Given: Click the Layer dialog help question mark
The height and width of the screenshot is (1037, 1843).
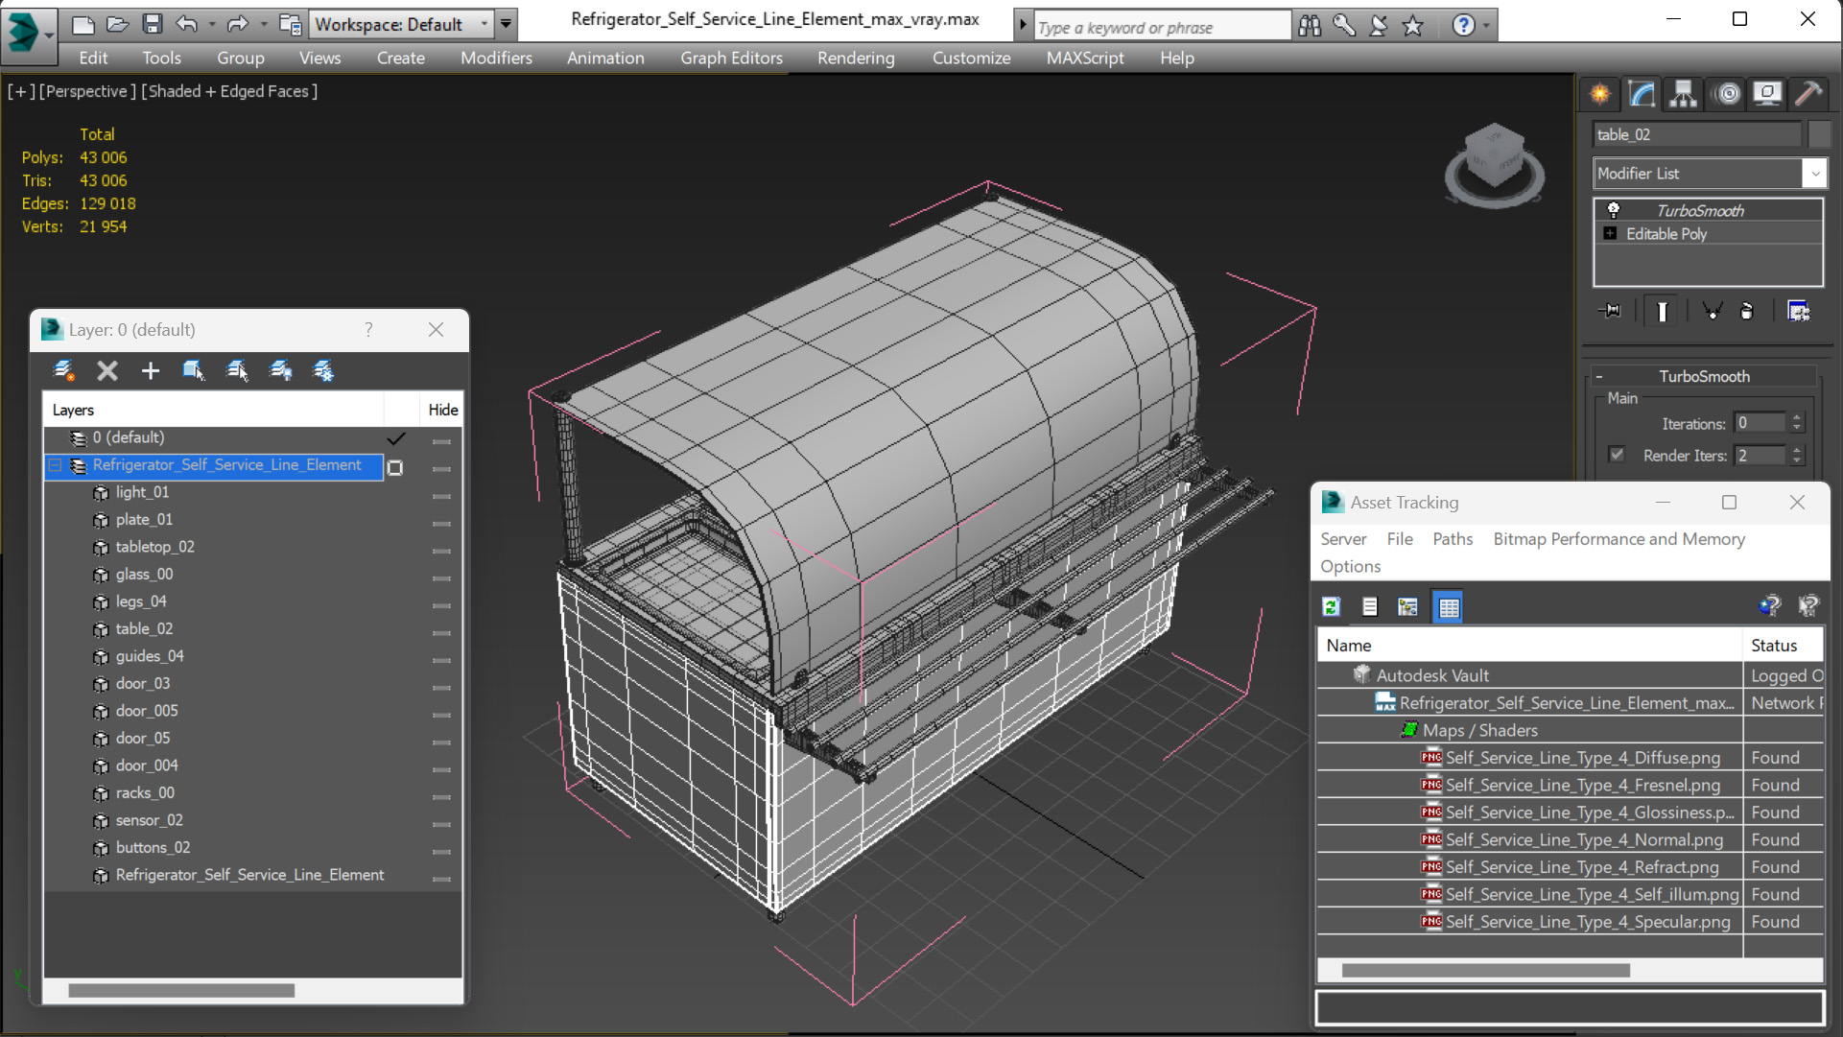Looking at the screenshot, I should 368,329.
